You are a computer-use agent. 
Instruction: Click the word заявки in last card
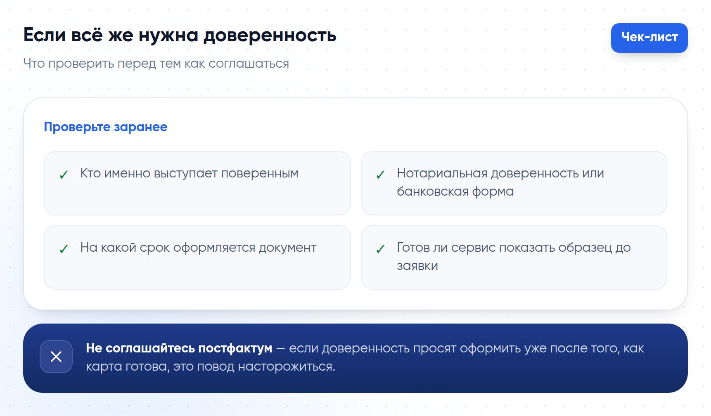click(417, 266)
